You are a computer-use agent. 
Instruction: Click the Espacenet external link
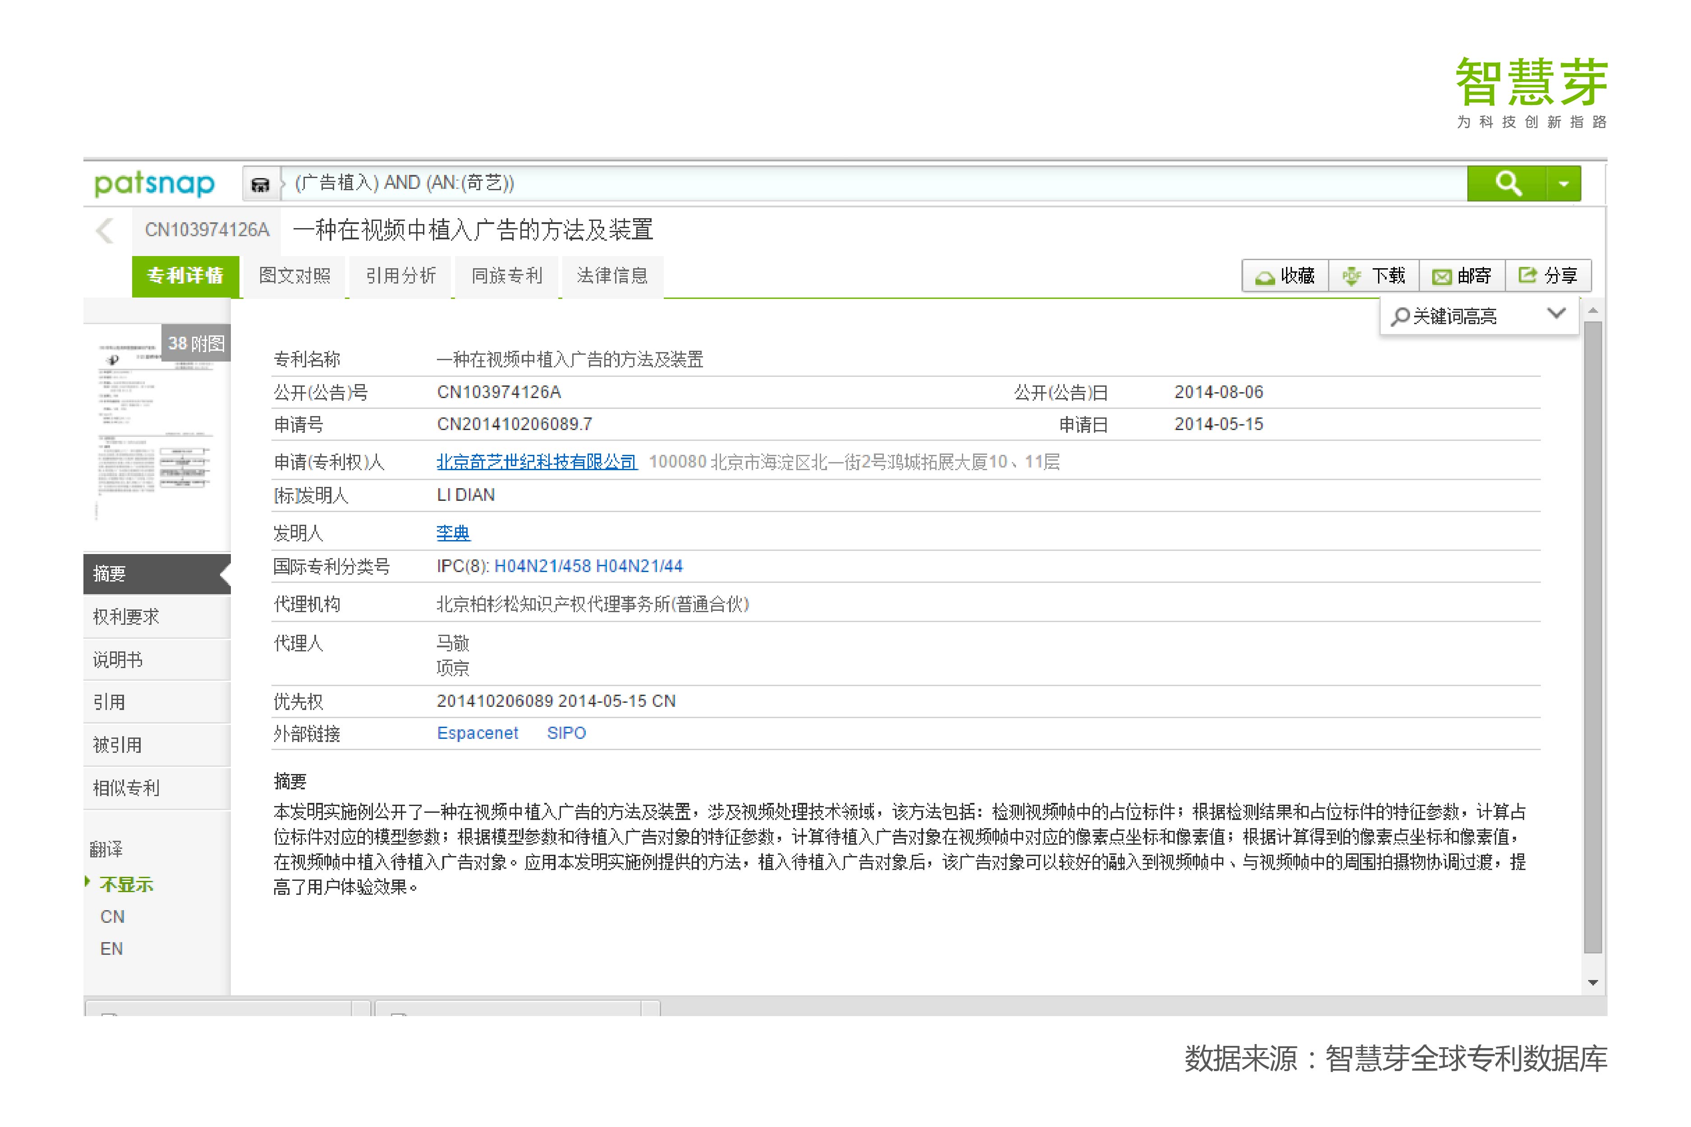478,733
